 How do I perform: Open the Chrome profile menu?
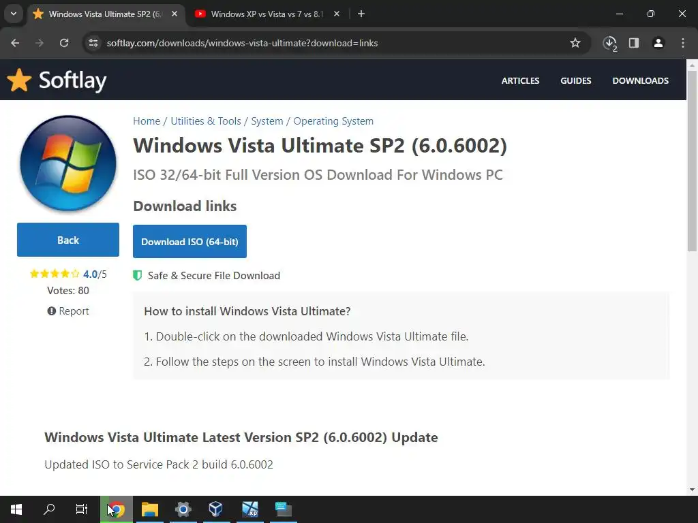[658, 43]
